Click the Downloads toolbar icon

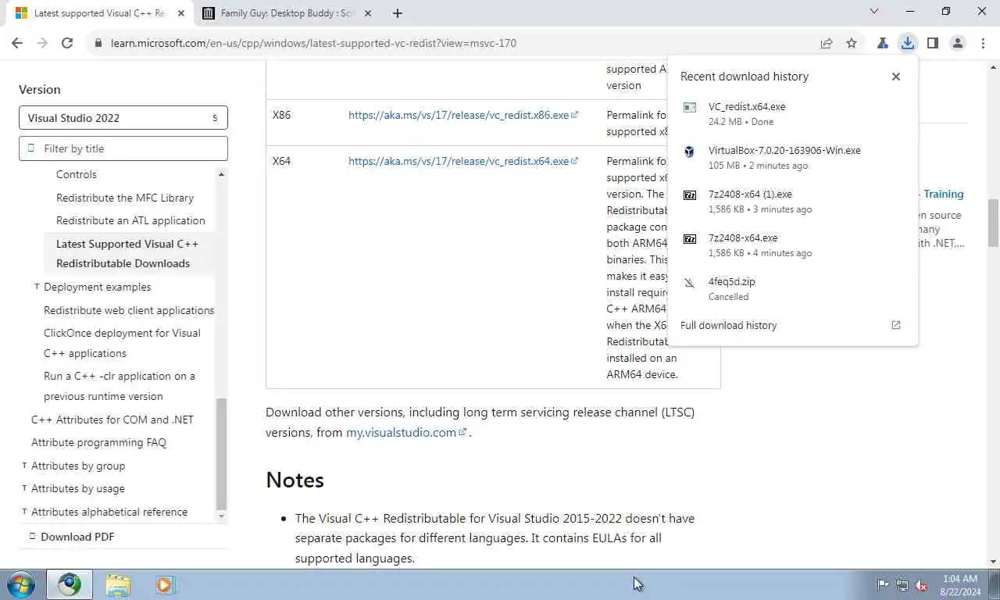[x=907, y=43]
